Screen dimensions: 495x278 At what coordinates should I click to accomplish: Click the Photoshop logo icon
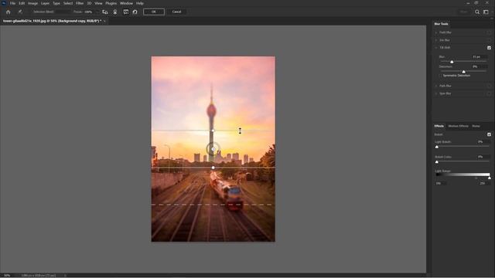(4, 3)
